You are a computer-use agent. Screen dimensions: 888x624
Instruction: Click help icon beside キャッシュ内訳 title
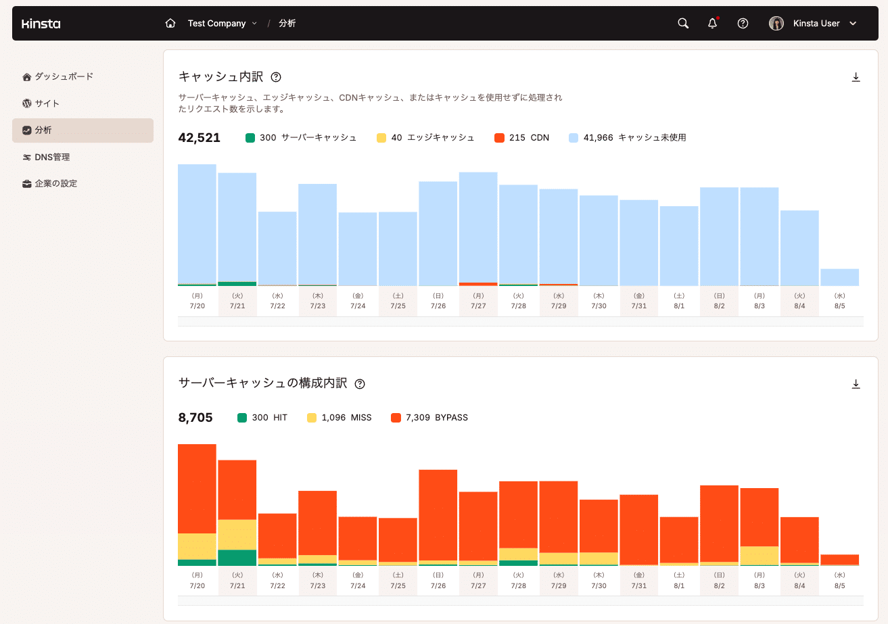pos(276,77)
